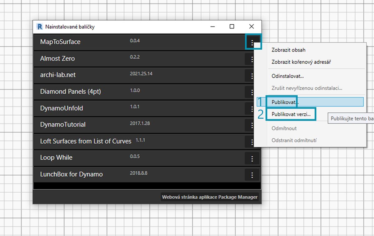
Task: Click version 2021.25.14 of archi-lab.net
Action: pos(141,74)
